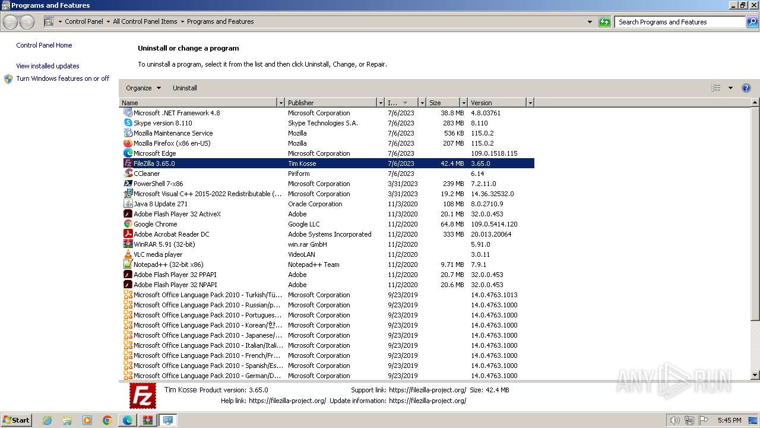Click the refresh button beside address bar
Viewport: 760px width, 428px height.
604,22
